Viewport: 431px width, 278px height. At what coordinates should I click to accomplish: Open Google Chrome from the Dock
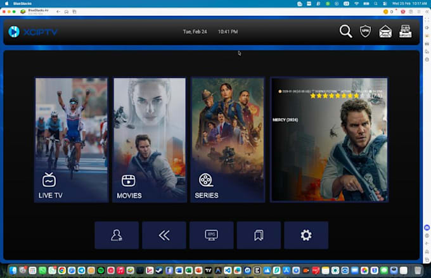(x=62, y=270)
